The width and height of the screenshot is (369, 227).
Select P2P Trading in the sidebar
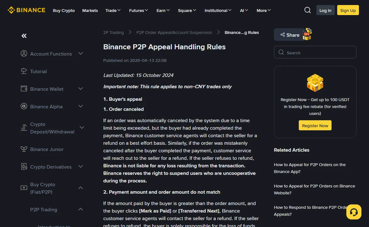[43, 210]
